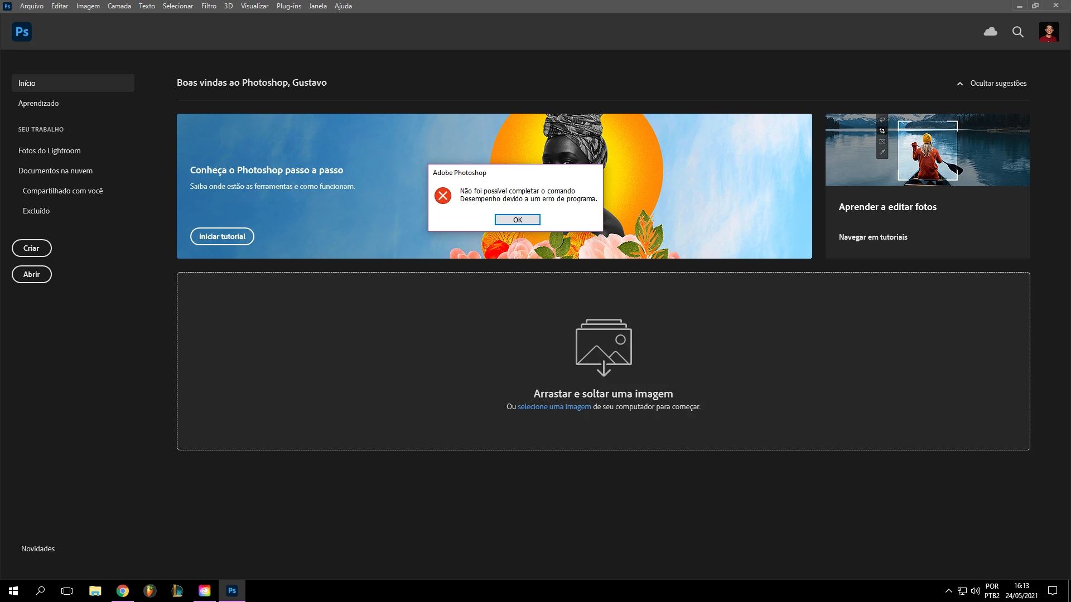
Task: Click the volume icon in system tray
Action: (x=975, y=591)
